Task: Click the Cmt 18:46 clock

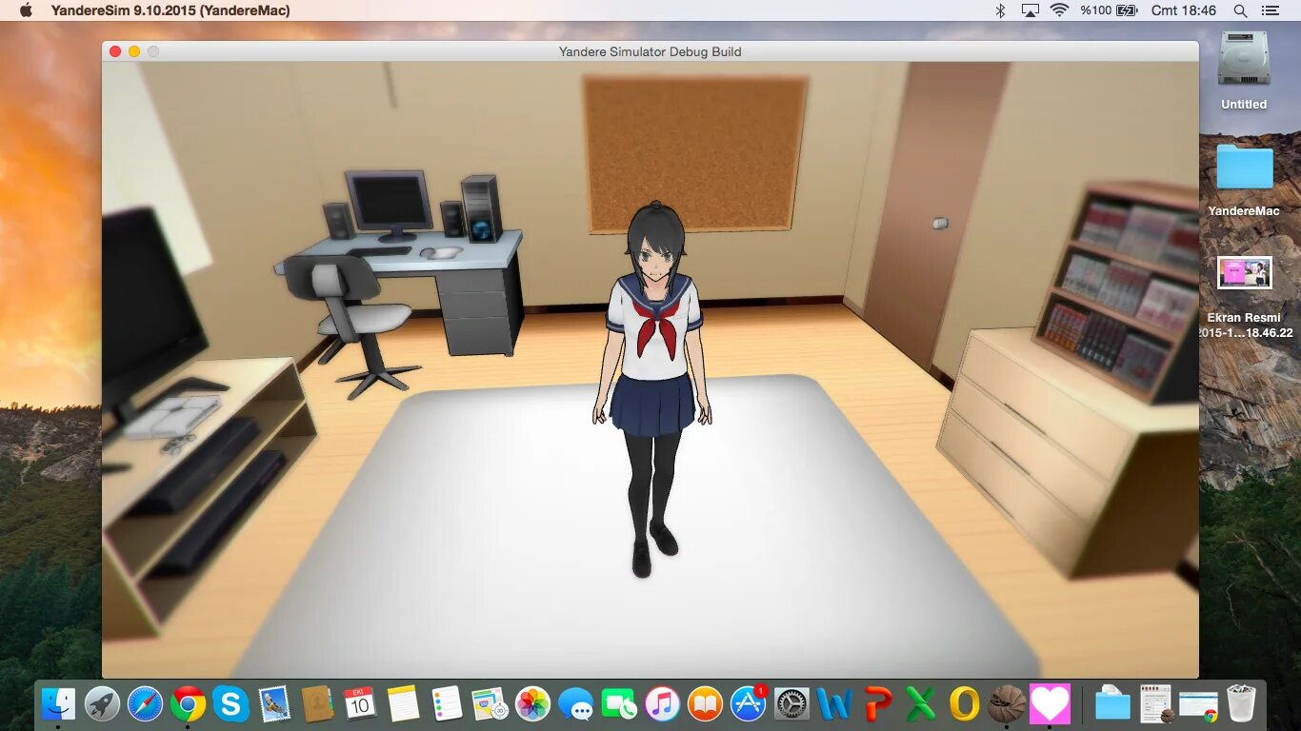Action: 1184,10
